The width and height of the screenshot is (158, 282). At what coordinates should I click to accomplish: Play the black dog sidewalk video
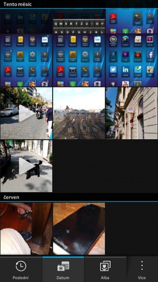coord(26,166)
